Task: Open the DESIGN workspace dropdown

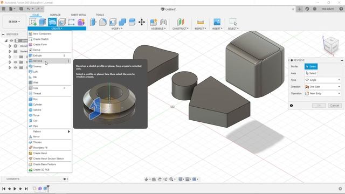Action: coord(14,22)
